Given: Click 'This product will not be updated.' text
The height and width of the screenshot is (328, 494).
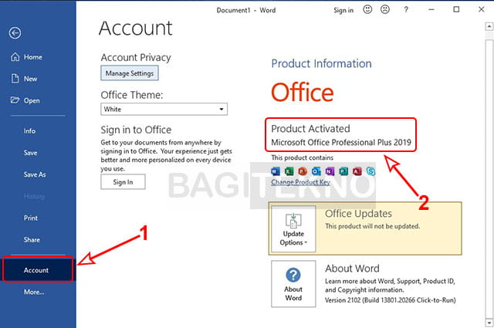Looking at the screenshot, I should (x=372, y=226).
